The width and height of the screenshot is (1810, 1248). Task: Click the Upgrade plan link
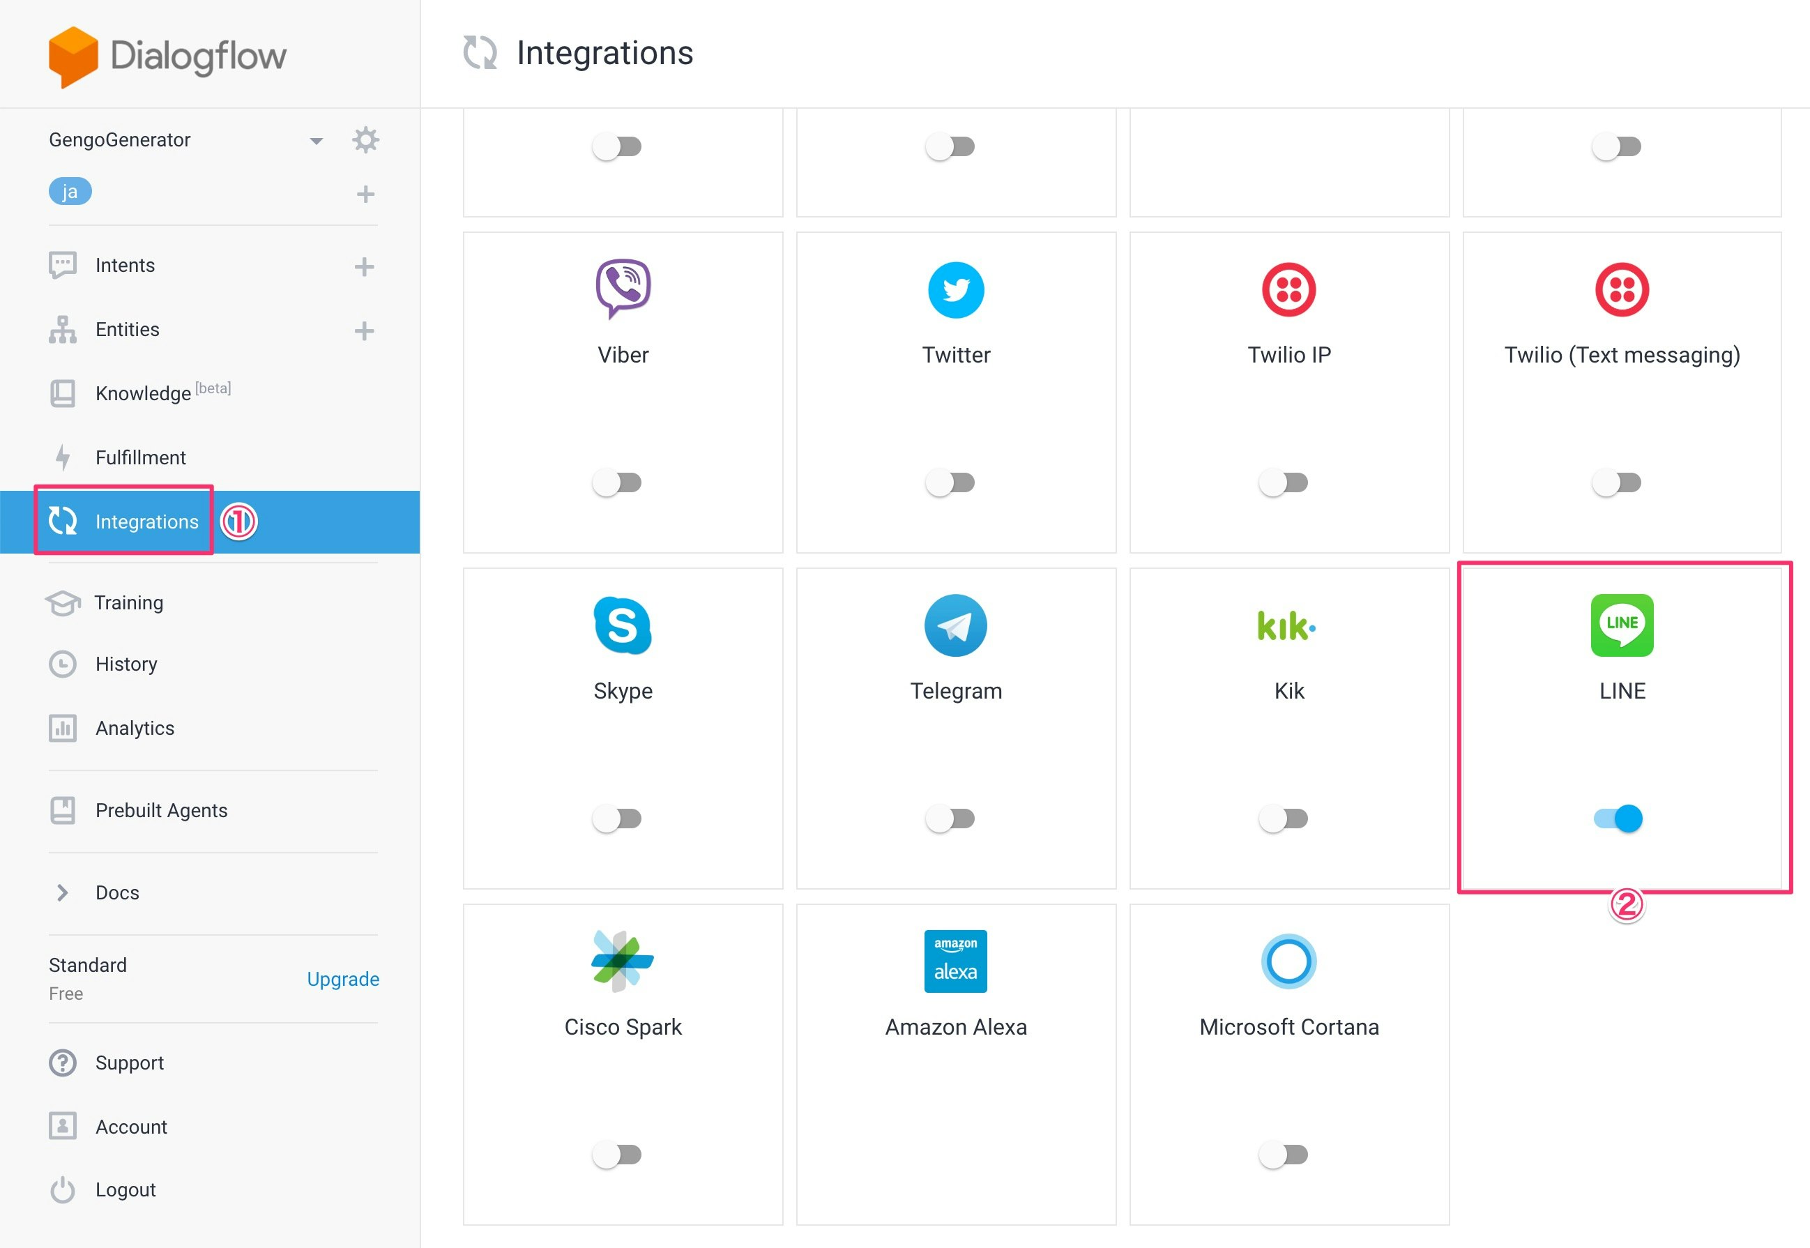tap(342, 979)
